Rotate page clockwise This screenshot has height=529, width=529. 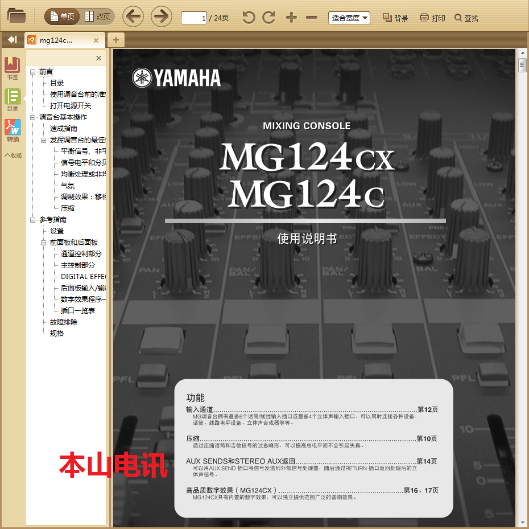click(268, 17)
